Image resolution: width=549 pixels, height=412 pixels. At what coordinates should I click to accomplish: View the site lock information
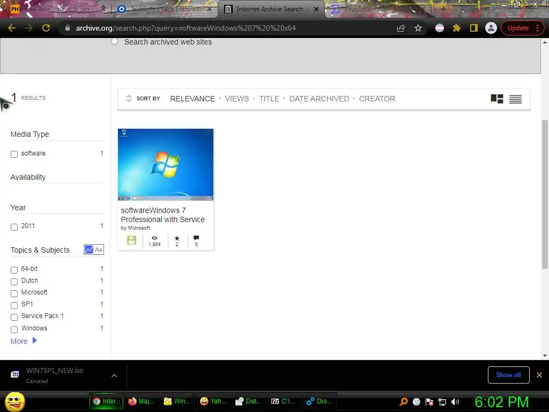pos(68,28)
